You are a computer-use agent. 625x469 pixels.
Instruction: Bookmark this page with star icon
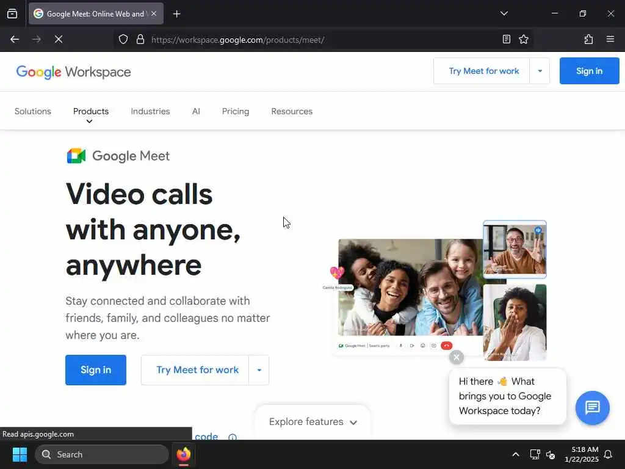point(524,39)
